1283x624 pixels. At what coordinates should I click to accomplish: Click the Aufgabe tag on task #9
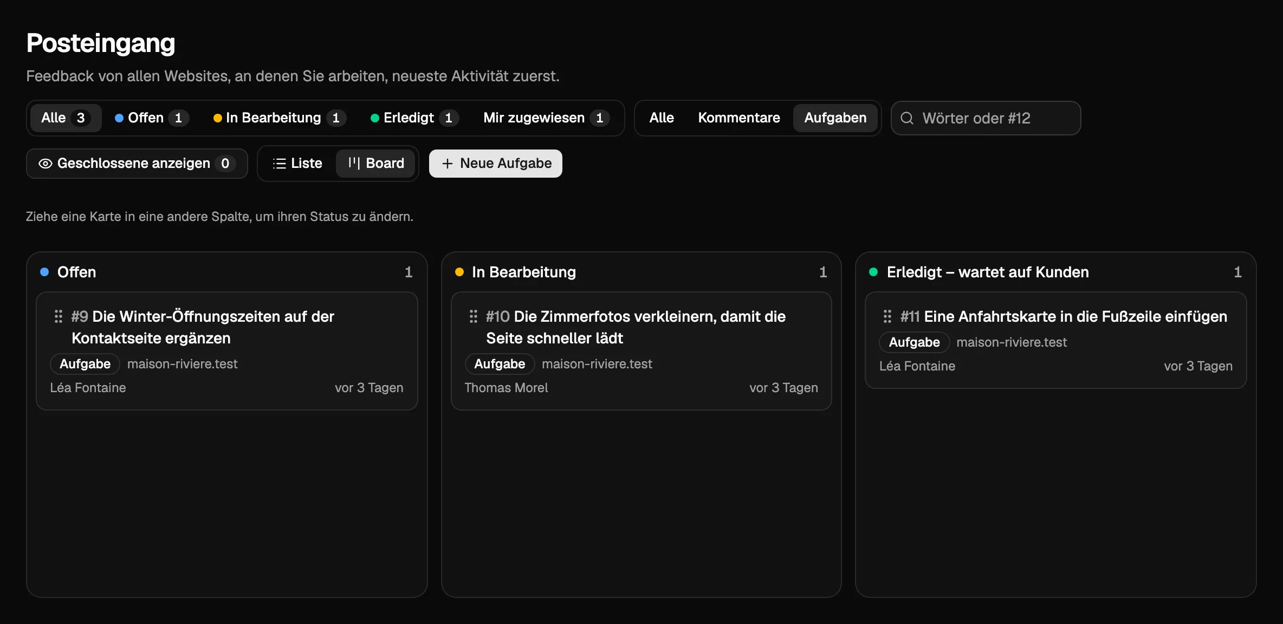(x=85, y=364)
